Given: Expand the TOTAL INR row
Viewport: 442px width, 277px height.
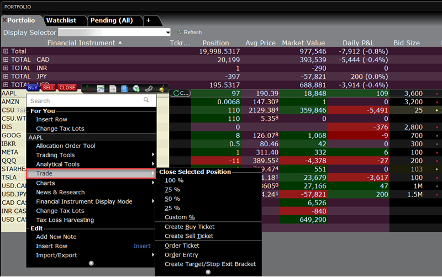Looking at the screenshot, I should [x=6, y=68].
